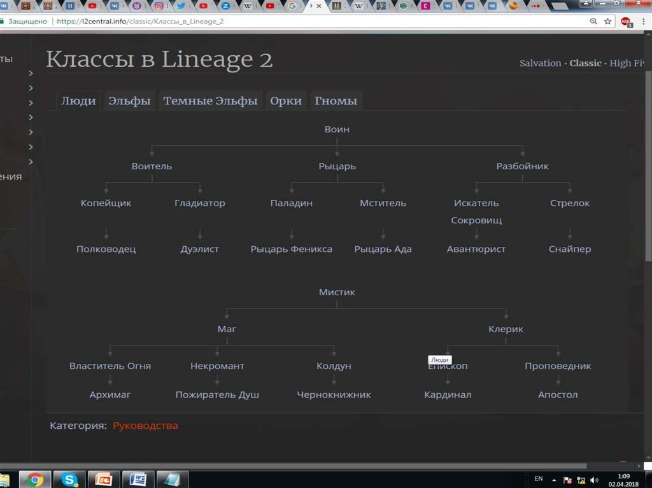This screenshot has width=652, height=488.
Task: Click the Паладин class link
Action: click(291, 203)
